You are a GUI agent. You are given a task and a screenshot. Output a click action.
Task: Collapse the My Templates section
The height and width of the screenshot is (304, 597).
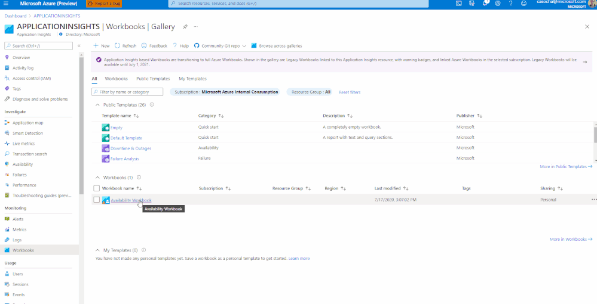(x=97, y=250)
